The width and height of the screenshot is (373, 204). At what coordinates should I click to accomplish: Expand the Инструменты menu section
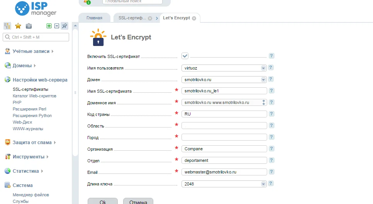[47, 157]
